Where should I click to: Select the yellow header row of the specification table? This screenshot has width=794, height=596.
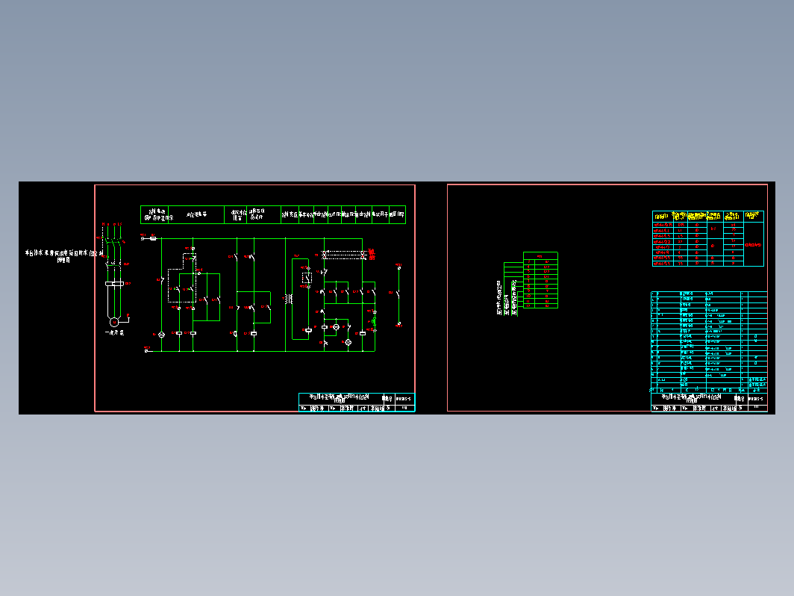click(708, 217)
